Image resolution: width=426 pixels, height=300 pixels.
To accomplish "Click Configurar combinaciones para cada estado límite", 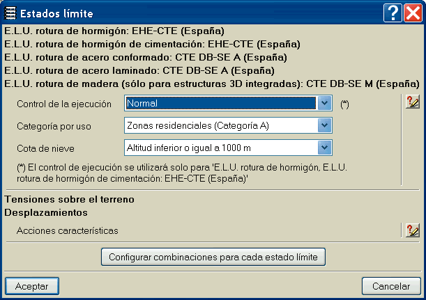I will (213, 257).
